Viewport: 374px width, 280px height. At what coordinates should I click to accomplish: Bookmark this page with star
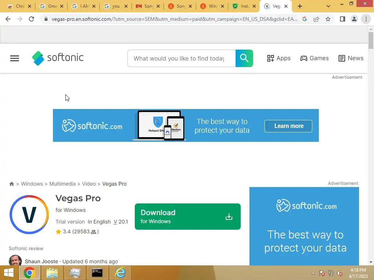click(328, 19)
